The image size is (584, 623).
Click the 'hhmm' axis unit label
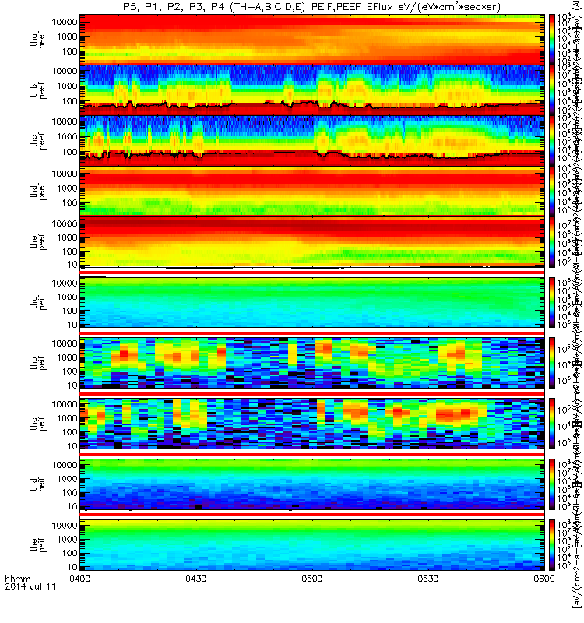coord(17,579)
